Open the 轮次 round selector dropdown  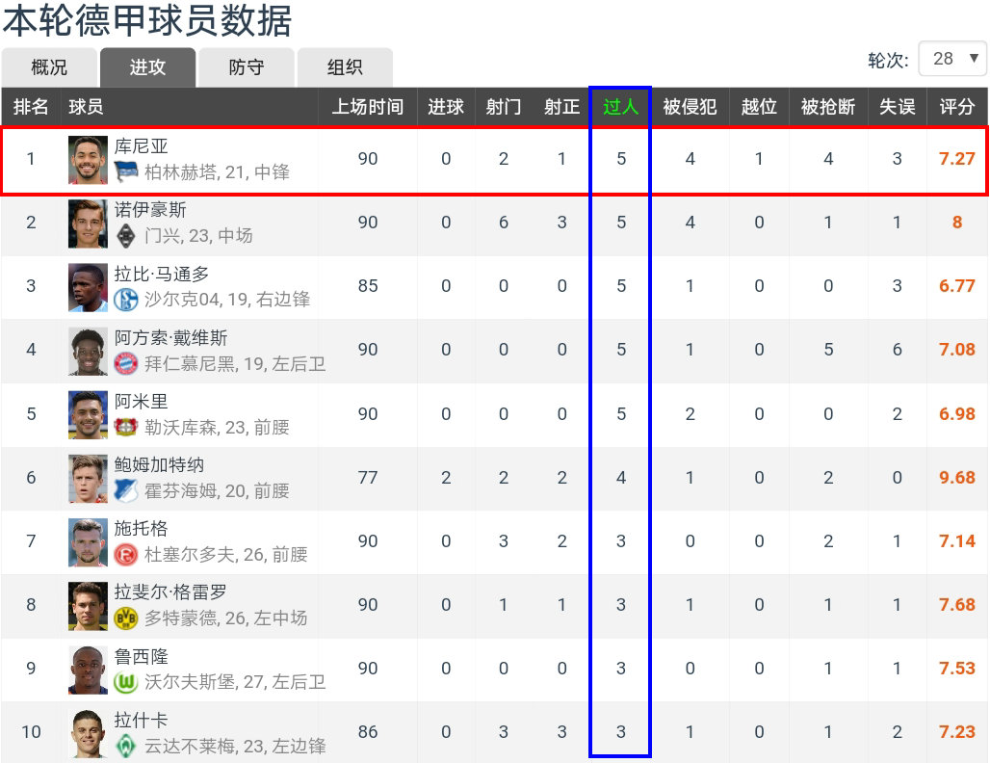point(951,59)
